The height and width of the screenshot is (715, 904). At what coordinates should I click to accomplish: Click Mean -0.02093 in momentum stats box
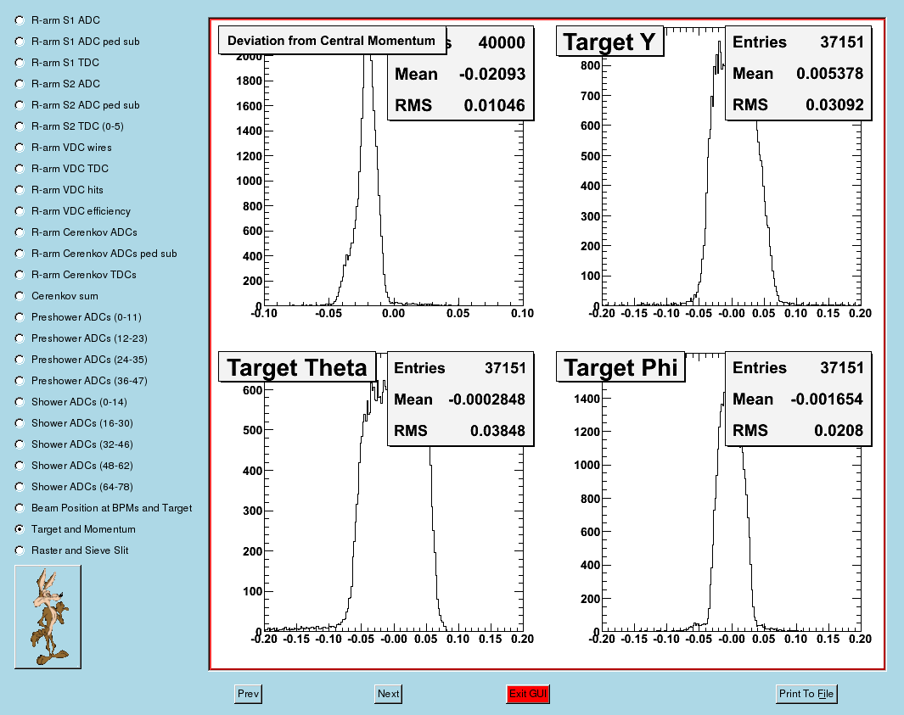pyautogui.click(x=460, y=75)
